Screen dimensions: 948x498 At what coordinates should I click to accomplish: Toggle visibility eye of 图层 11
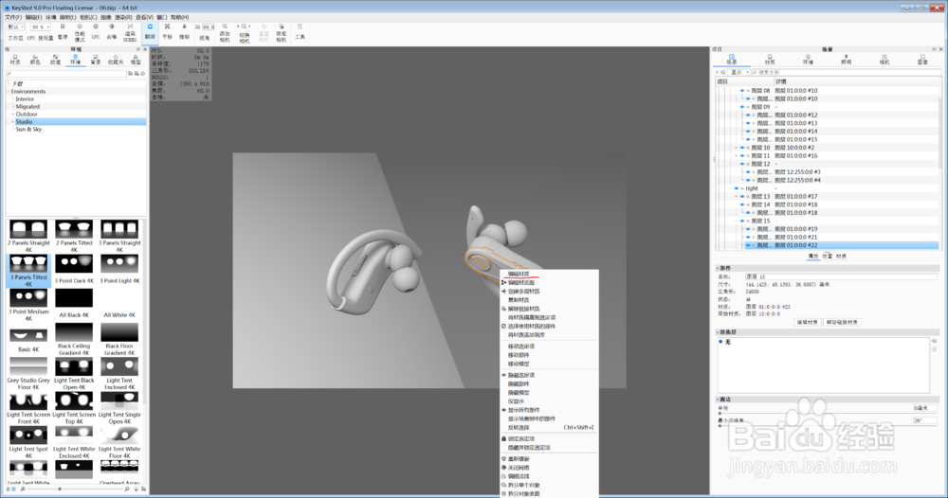[742, 155]
